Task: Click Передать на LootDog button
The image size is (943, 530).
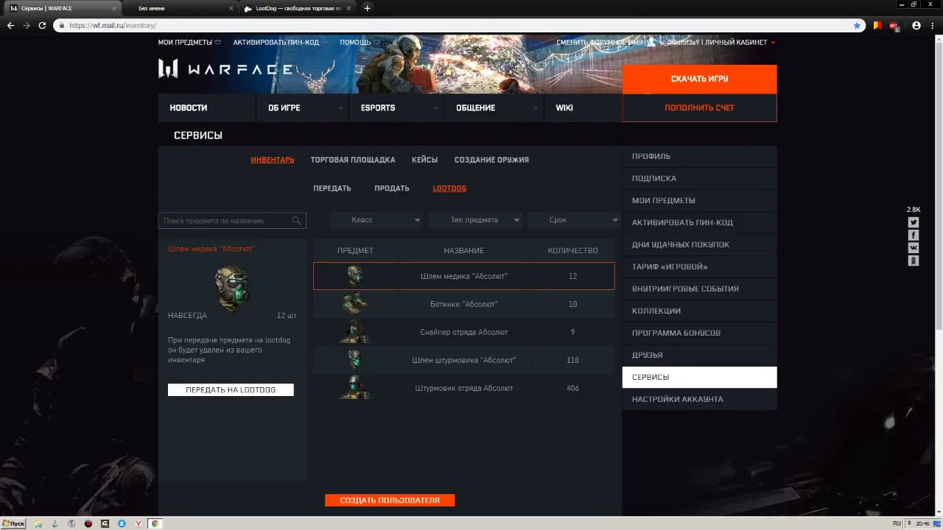Action: click(231, 389)
